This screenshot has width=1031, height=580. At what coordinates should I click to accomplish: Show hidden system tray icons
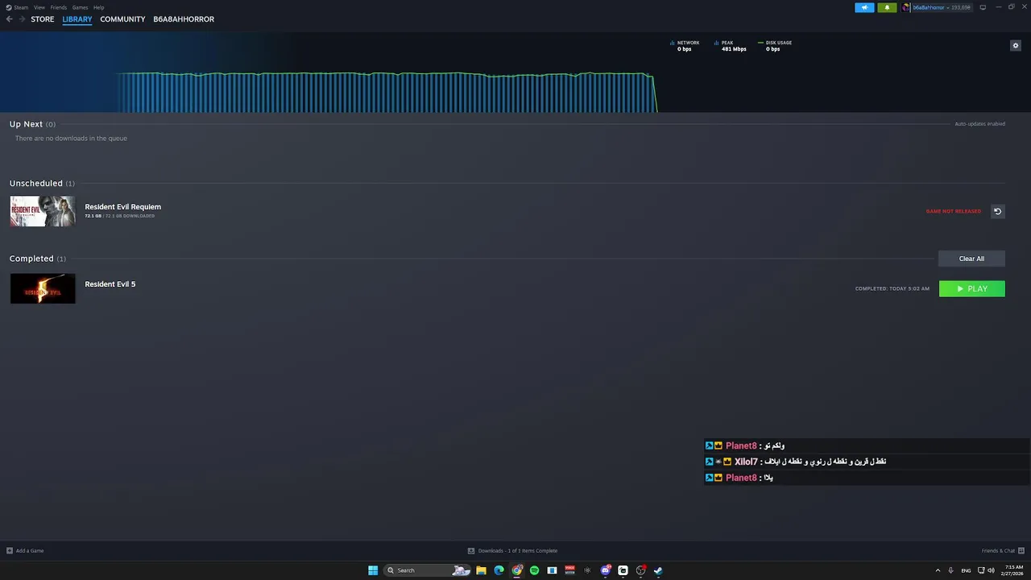pos(938,570)
